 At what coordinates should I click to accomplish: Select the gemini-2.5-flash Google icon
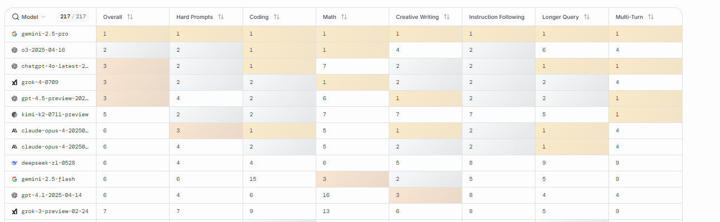[x=15, y=179]
